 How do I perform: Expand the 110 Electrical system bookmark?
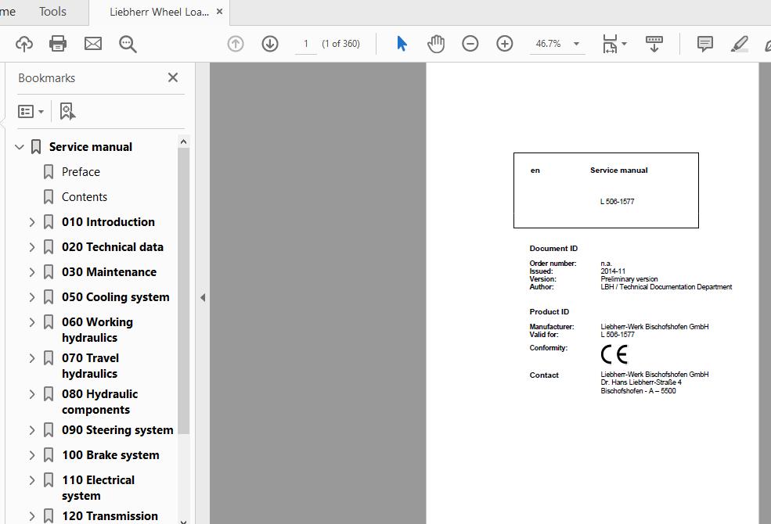[32, 480]
